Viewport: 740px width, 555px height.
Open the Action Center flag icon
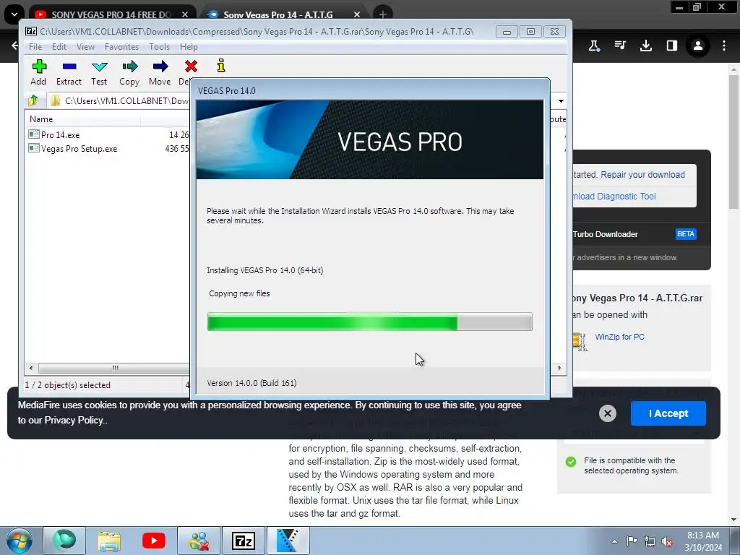pos(632,541)
